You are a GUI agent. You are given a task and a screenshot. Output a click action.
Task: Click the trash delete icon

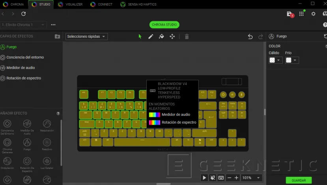[x=187, y=37]
